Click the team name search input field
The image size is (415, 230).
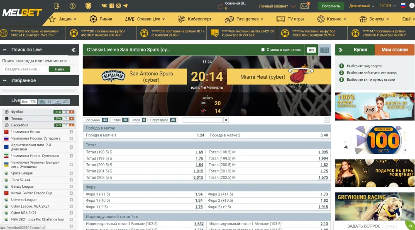(x=24, y=69)
